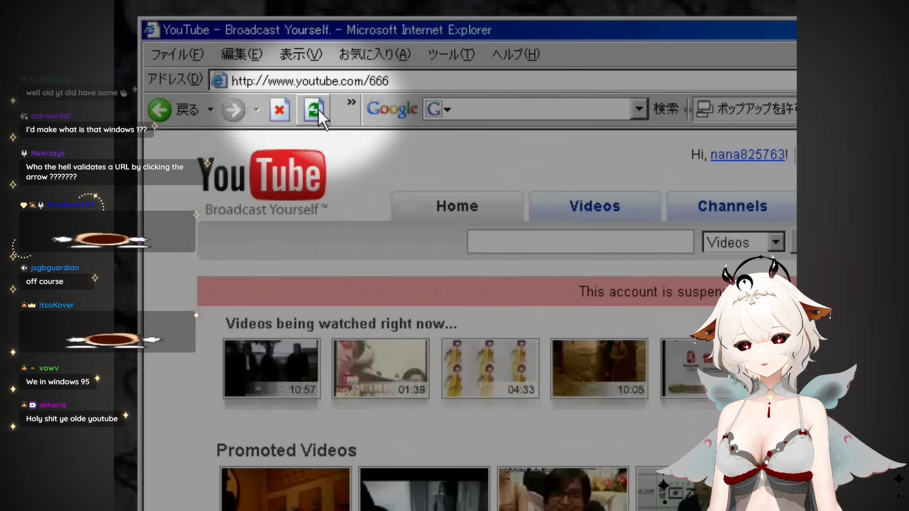Open the video thumbnail with duration 04:33

click(490, 369)
